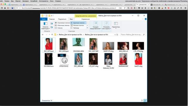Switch to the Вид ribbon tab
This screenshot has width=188, height=106.
pos(71,19)
